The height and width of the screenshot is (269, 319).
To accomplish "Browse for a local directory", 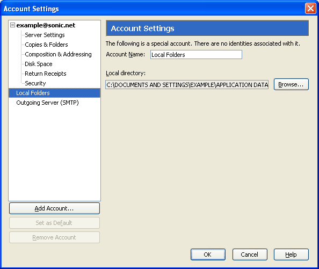I will (291, 84).
